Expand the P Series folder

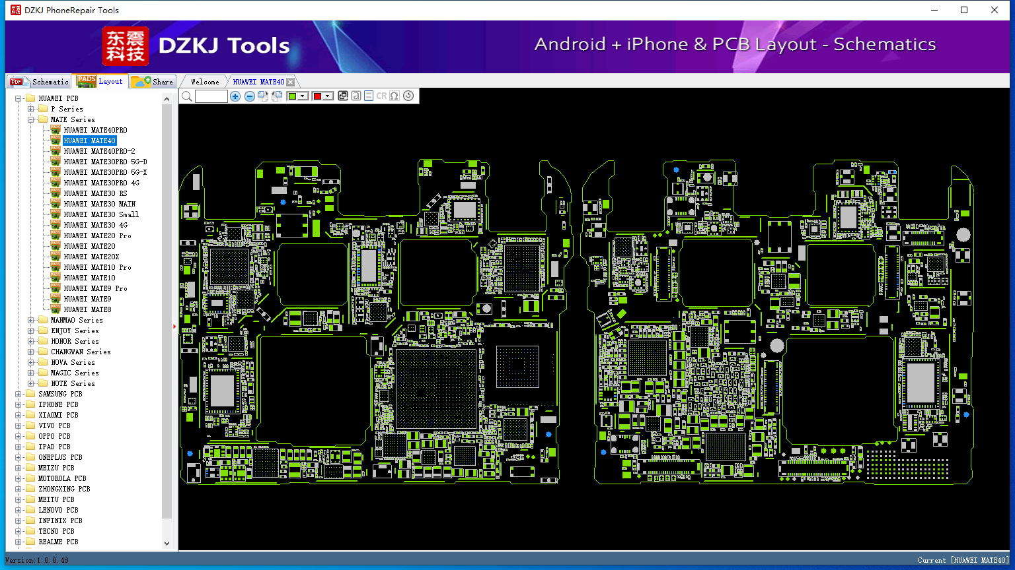tap(31, 110)
